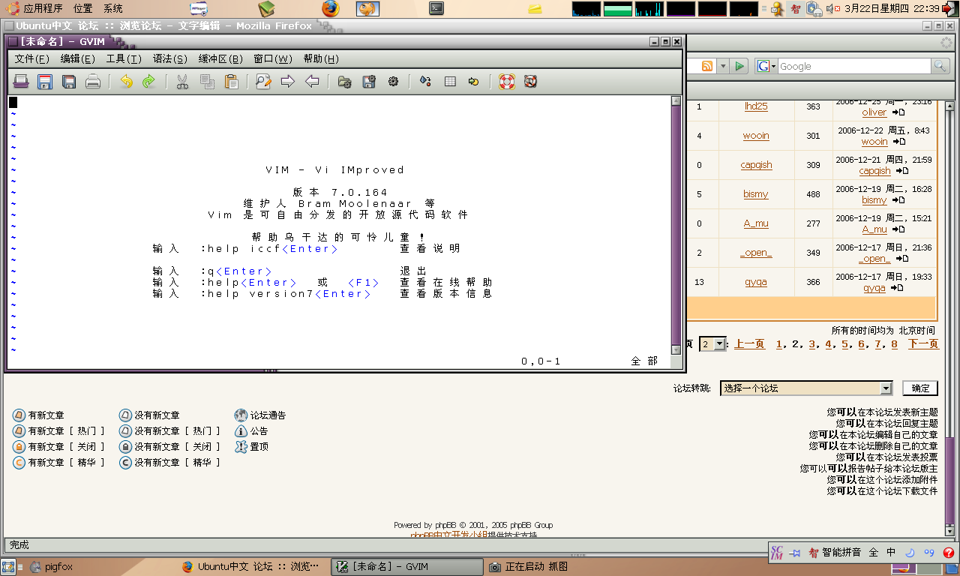Image resolution: width=960 pixels, height=576 pixels.
Task: Open last poster link oliver
Action: 874,112
